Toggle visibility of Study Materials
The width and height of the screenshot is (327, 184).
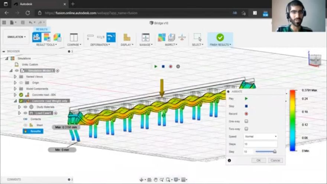(25, 107)
